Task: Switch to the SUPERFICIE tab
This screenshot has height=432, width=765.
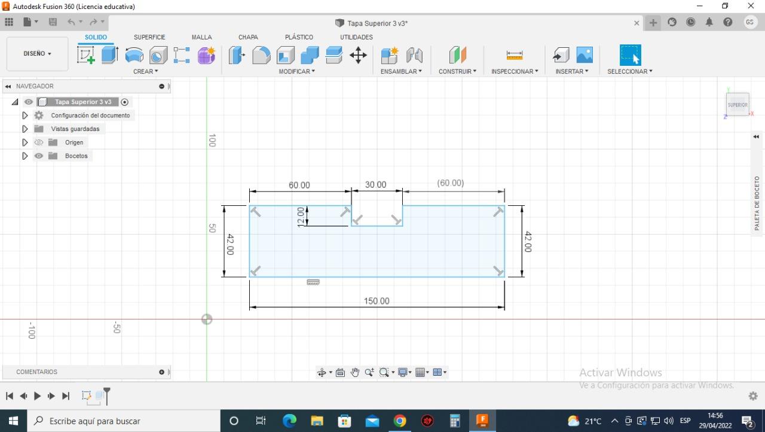Action: point(149,37)
